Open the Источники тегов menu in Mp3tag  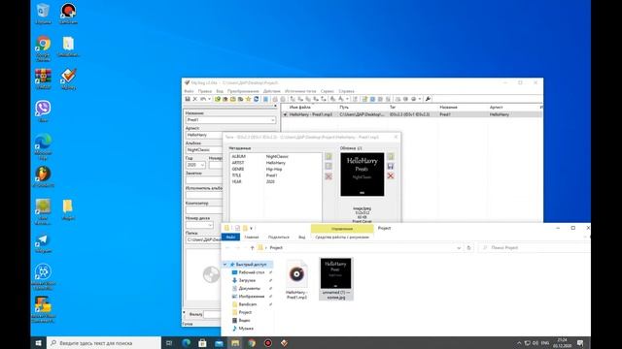pos(300,91)
